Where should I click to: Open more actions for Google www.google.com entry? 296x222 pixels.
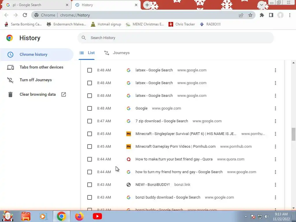coord(275,108)
